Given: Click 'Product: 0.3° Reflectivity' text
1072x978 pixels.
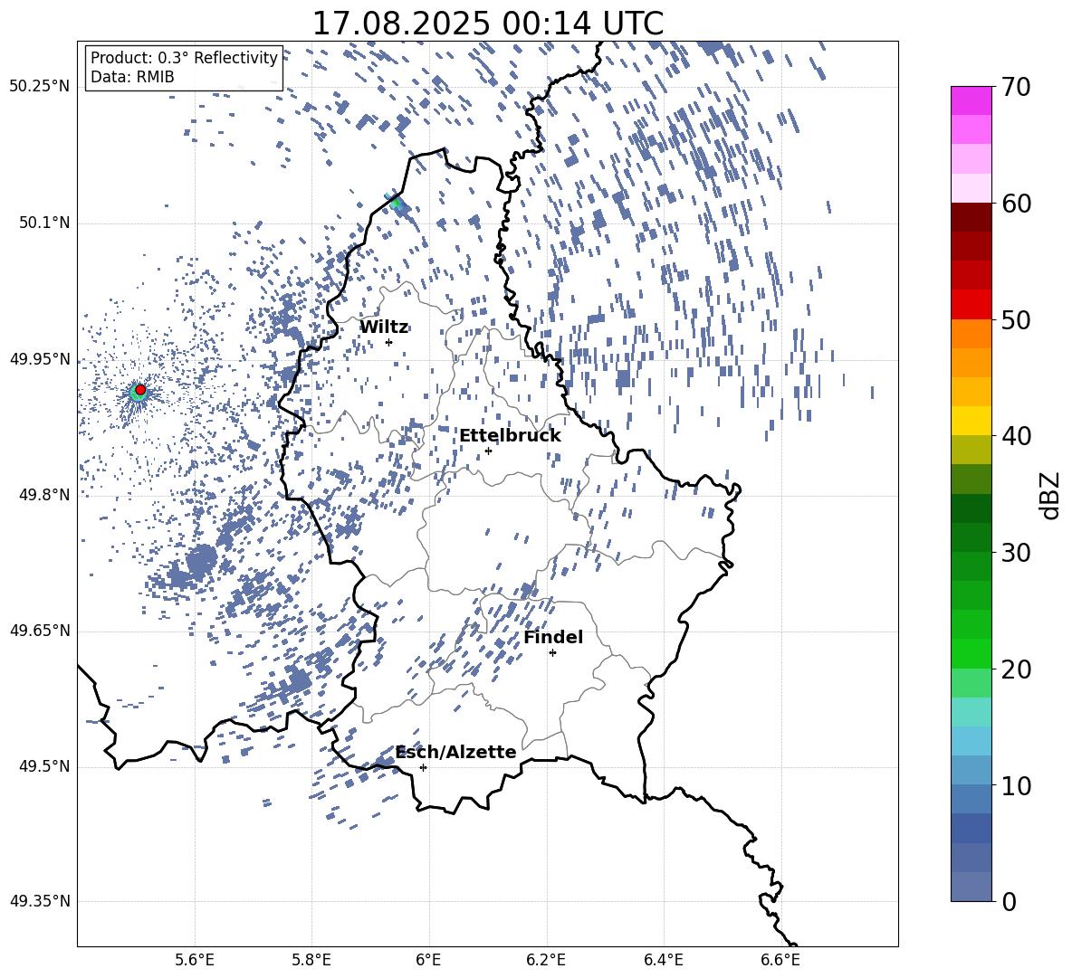Looking at the screenshot, I should [x=184, y=57].
